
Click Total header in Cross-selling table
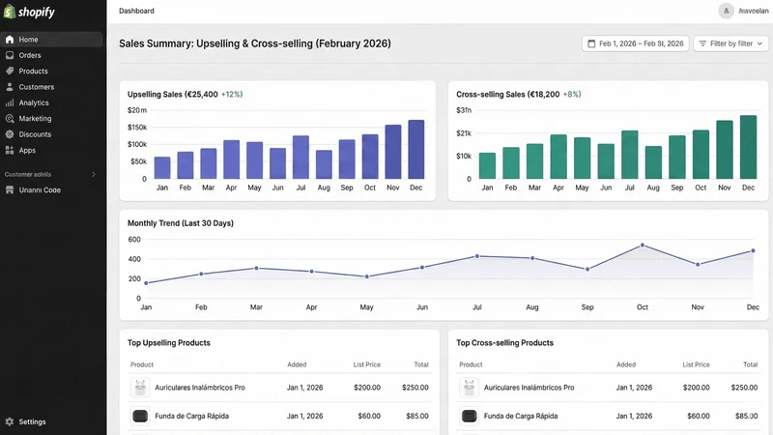[751, 364]
